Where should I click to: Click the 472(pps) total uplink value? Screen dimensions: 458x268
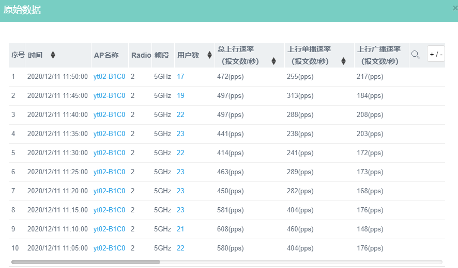coord(230,77)
